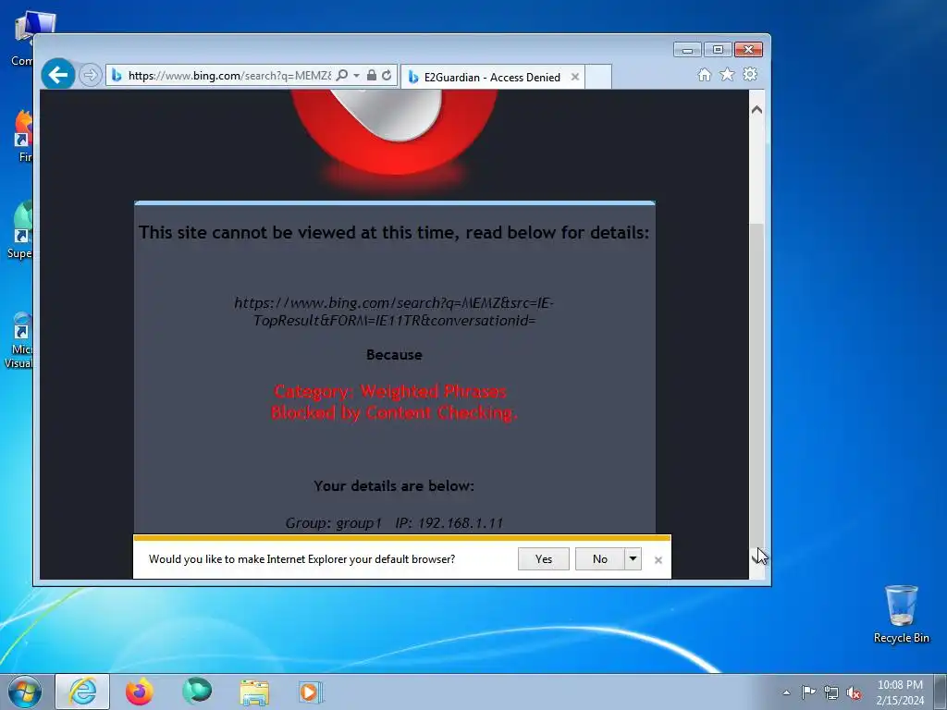Click the network tray icon
This screenshot has height=710, width=947.
click(x=831, y=692)
